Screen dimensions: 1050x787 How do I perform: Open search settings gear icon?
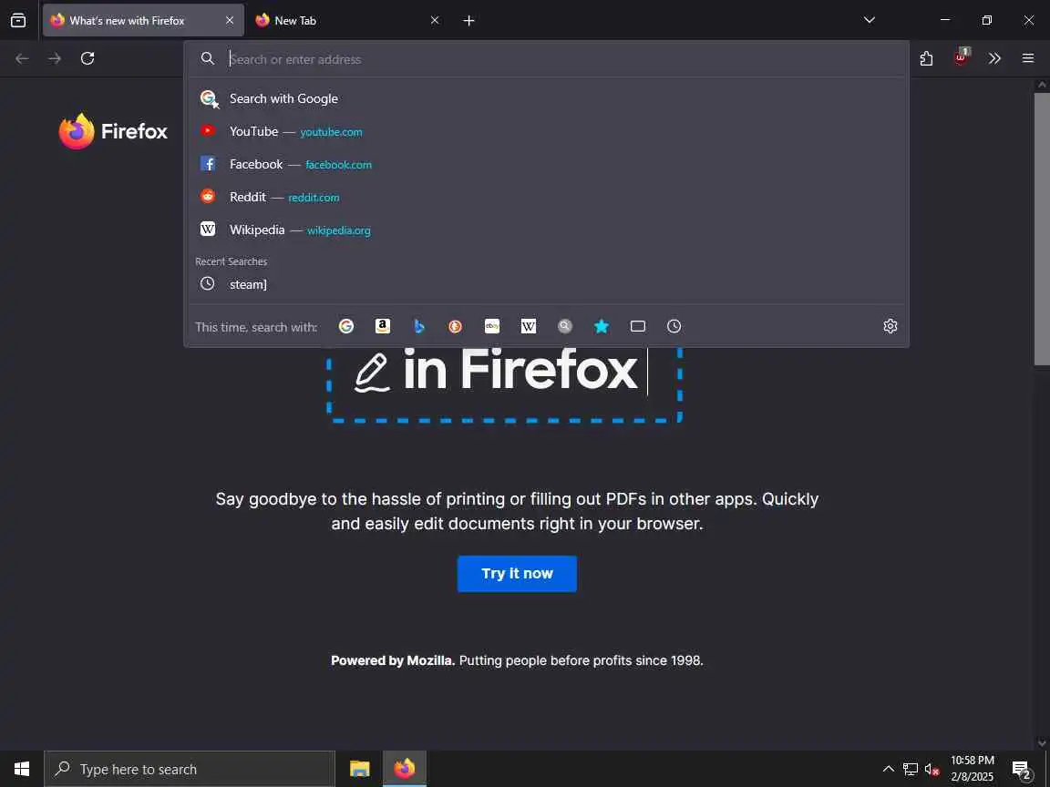[x=890, y=326]
